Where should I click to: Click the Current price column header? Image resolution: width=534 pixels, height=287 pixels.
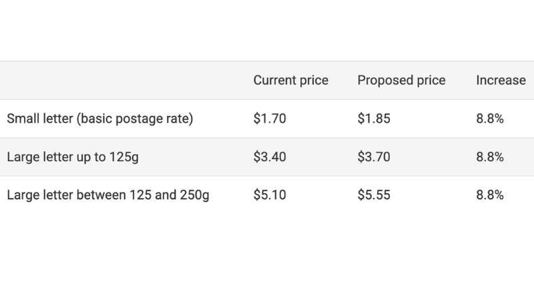pos(290,81)
